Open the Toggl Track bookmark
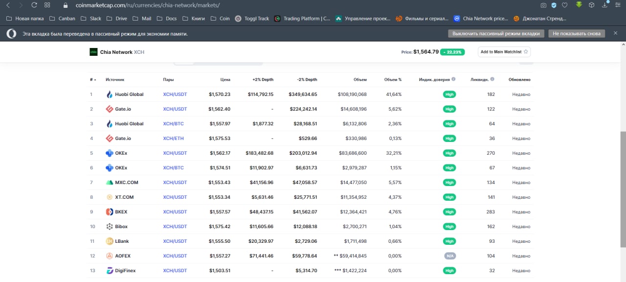Viewport: 626px width, 282px height. 252,19
